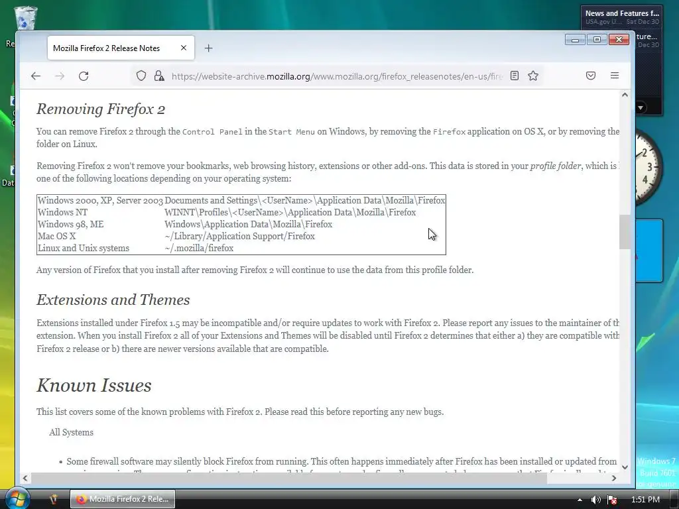Go forward with the forward arrow
This screenshot has width=679, height=509.
pyautogui.click(x=60, y=76)
